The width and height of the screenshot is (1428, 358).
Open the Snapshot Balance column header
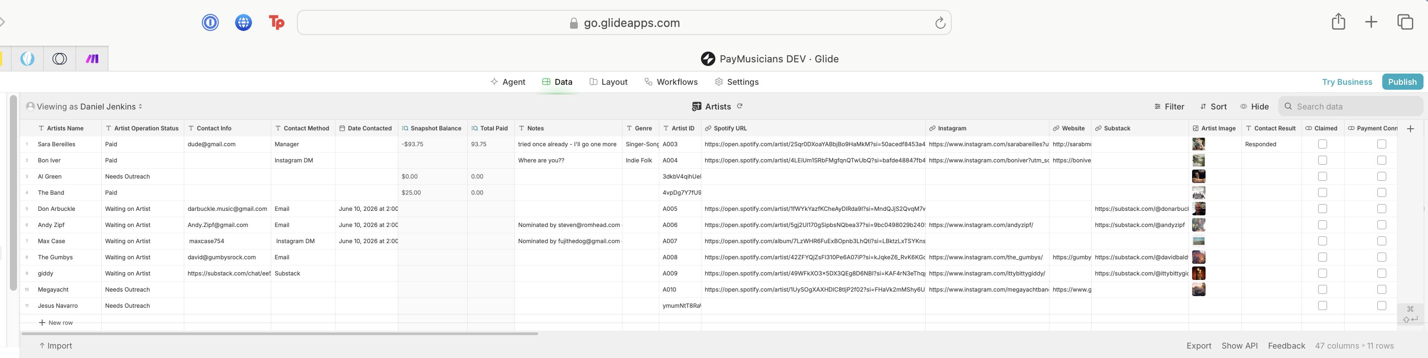point(433,128)
